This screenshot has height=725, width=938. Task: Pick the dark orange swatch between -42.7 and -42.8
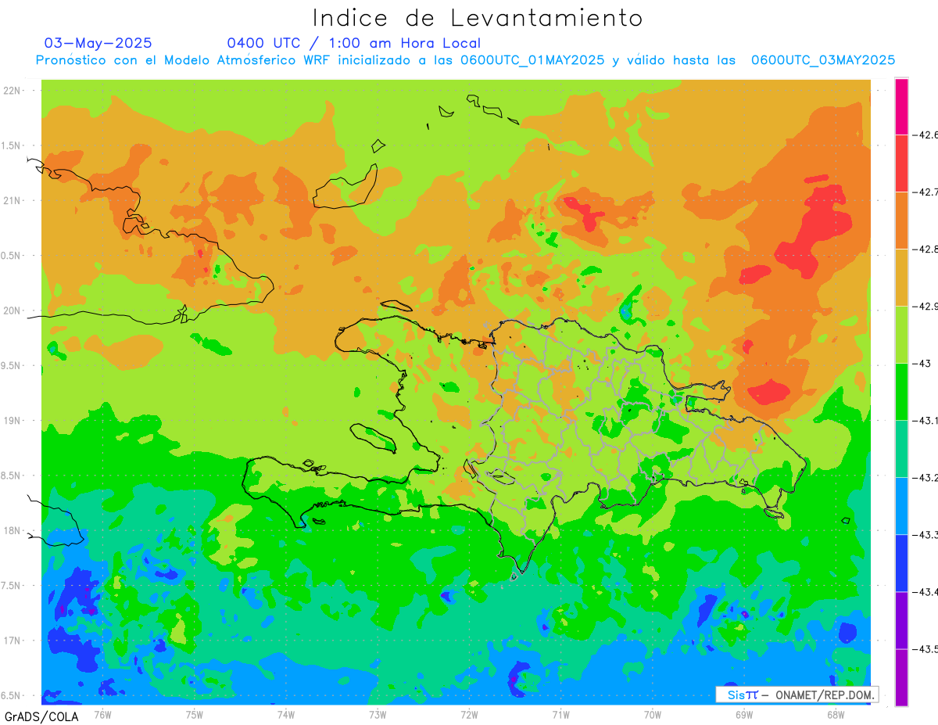click(901, 221)
